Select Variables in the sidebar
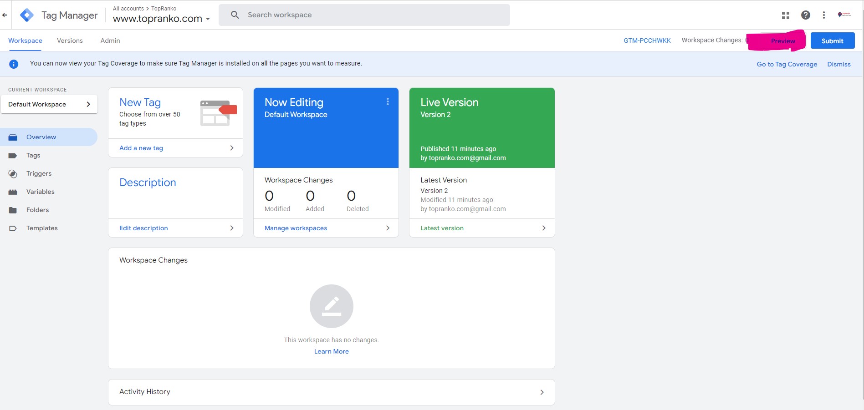This screenshot has height=410, width=864. pos(48,192)
